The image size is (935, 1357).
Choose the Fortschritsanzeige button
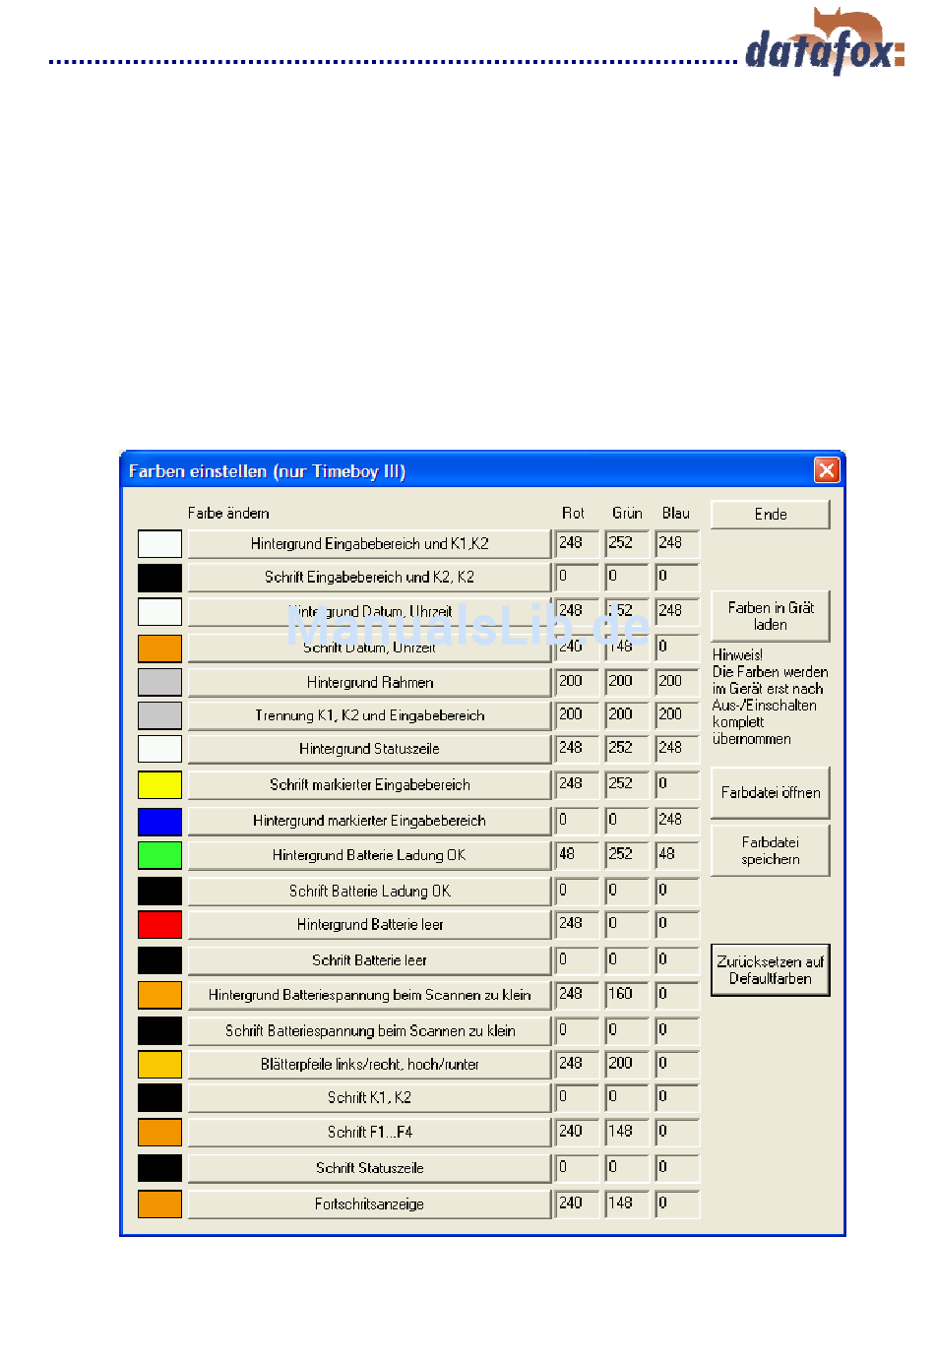click(x=369, y=1204)
